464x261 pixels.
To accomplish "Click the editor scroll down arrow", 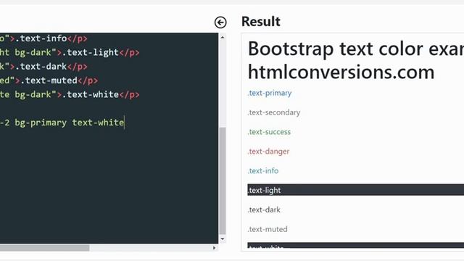I will (x=223, y=239).
